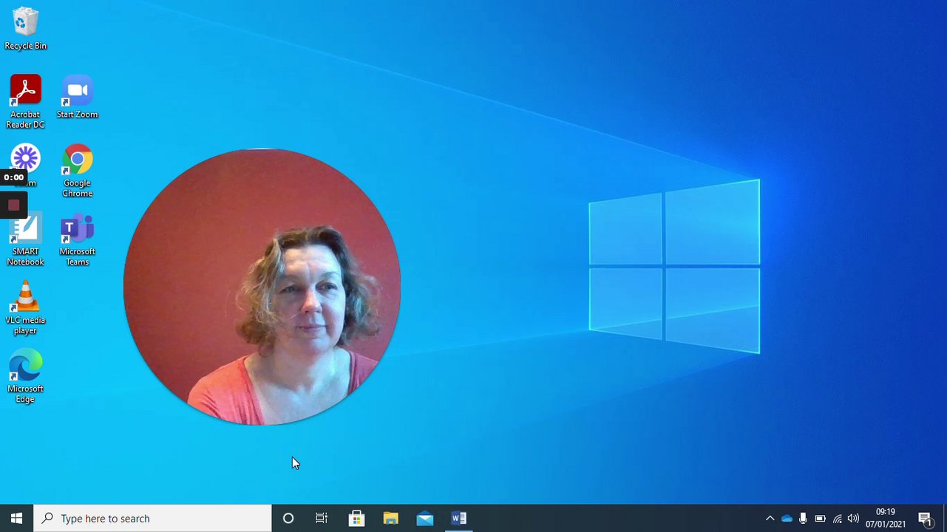This screenshot has width=947, height=532.
Task: Select the Start Zoom desktop shortcut
Action: point(78,97)
